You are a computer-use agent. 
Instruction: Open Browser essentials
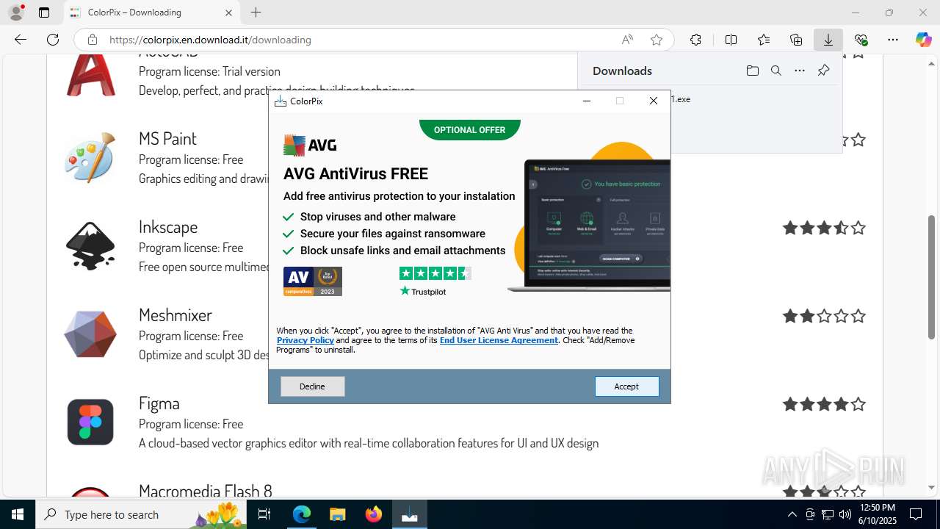pos(861,40)
